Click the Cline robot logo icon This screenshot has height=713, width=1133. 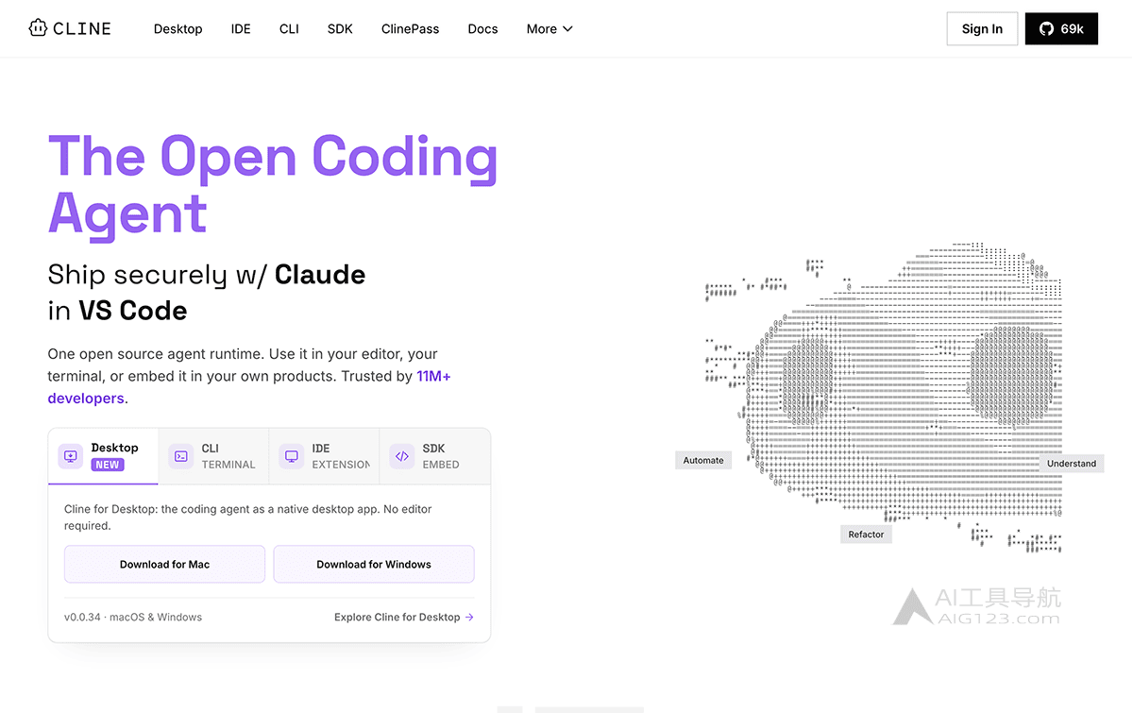tap(38, 28)
